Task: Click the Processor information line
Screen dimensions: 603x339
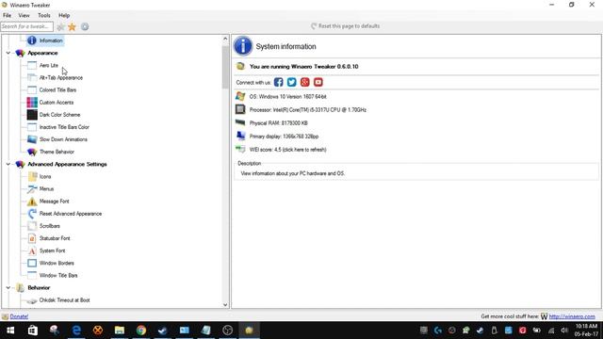Action: coord(308,110)
